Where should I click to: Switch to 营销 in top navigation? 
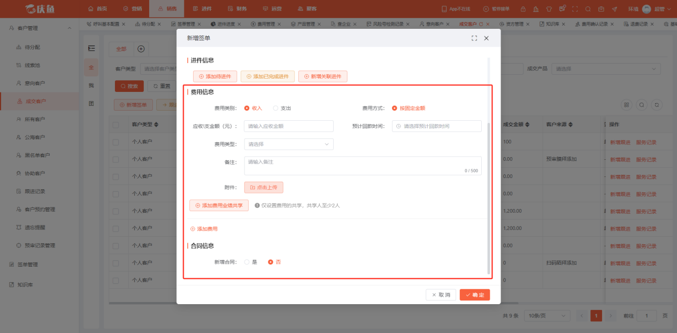tap(132, 9)
